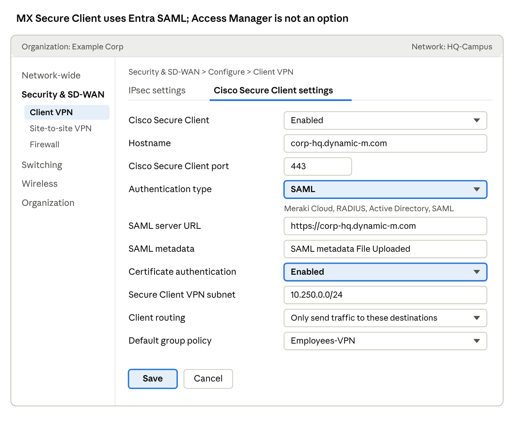Switch to the IPsec settings tab

click(157, 90)
